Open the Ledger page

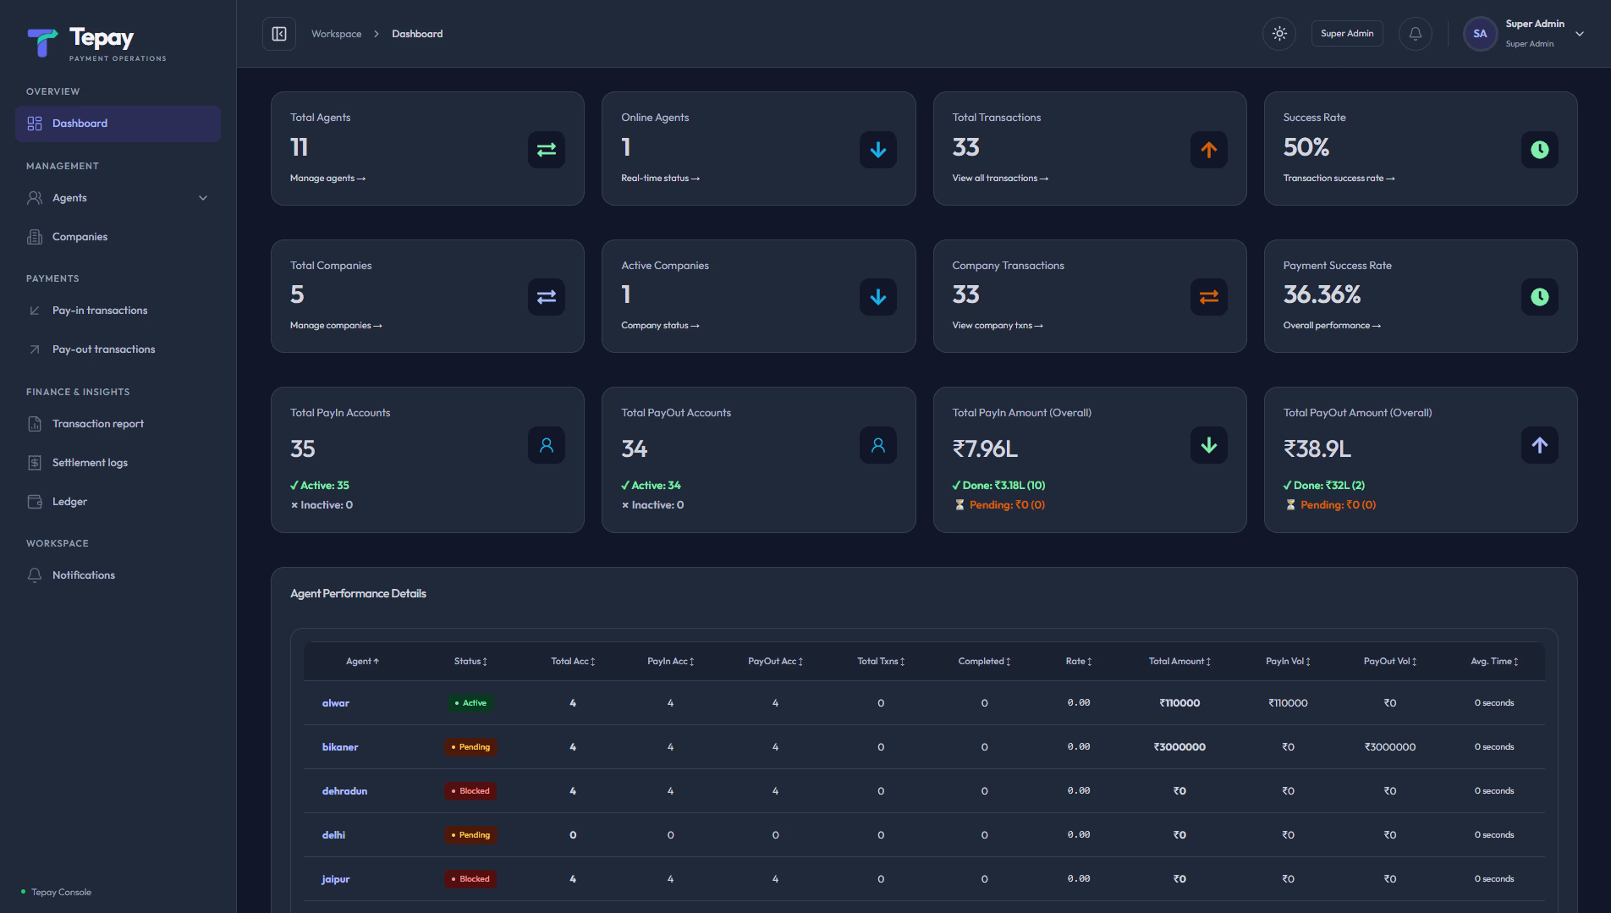[x=118, y=502]
